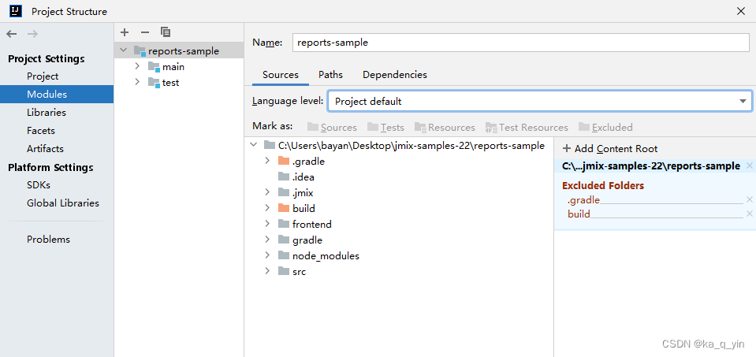Mark selected folder as Excluded

point(605,127)
